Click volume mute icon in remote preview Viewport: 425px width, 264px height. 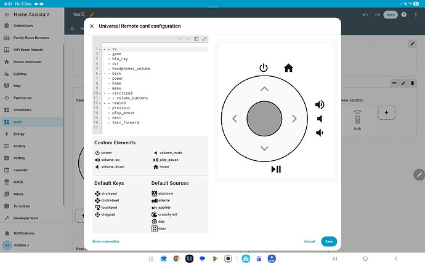(x=320, y=118)
